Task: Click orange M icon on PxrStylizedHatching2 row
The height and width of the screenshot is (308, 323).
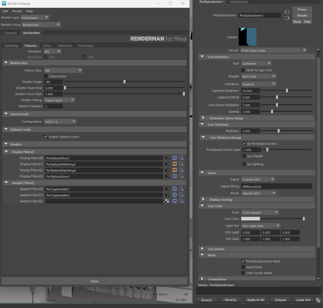Action: (x=174, y=170)
